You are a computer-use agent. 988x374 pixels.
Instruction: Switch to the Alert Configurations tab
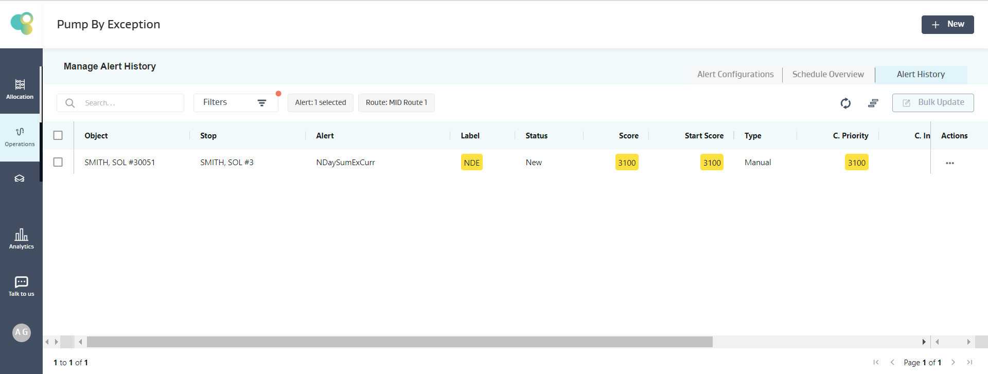[735, 74]
